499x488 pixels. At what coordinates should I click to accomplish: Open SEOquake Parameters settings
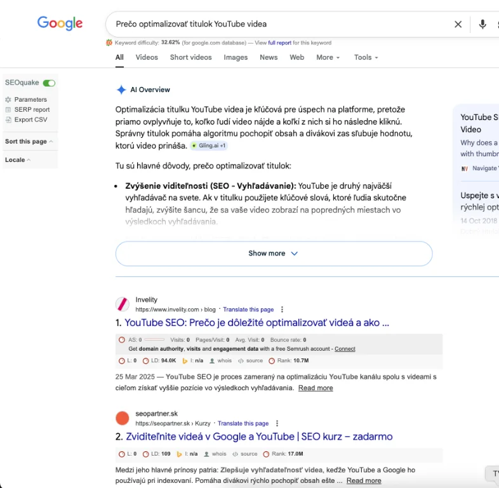[x=30, y=100]
